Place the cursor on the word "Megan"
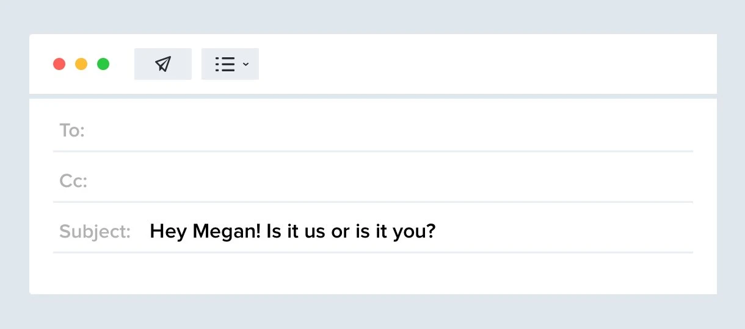The image size is (745, 329). (x=225, y=232)
